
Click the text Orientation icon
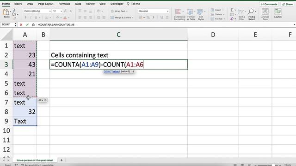coord(99,11)
